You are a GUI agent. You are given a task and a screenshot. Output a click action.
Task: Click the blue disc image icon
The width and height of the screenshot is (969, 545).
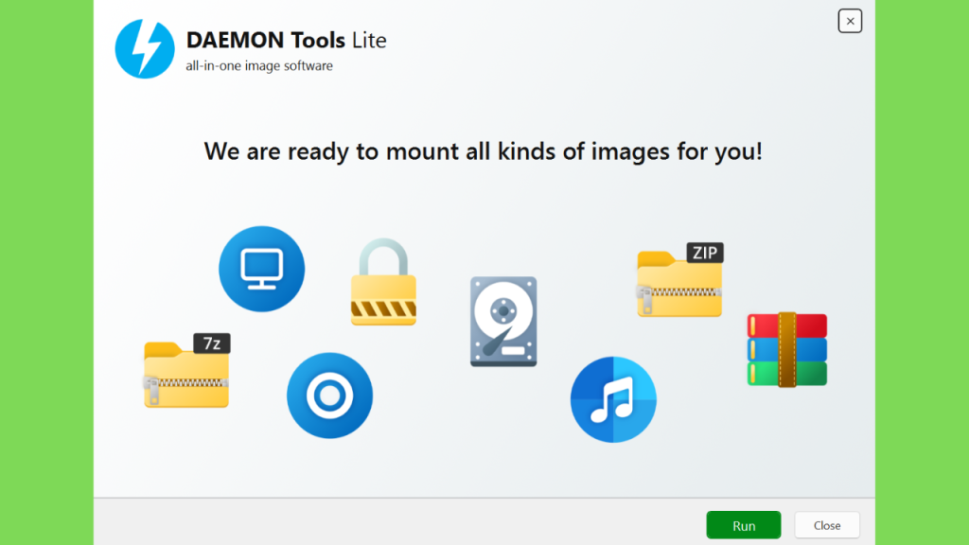(330, 396)
